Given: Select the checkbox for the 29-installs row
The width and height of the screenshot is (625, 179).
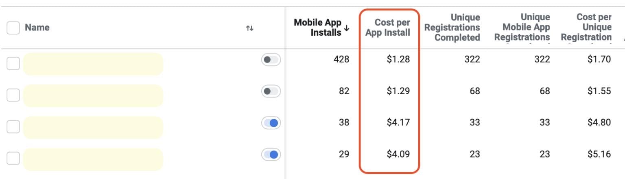Looking at the screenshot, I should pyautogui.click(x=13, y=158).
